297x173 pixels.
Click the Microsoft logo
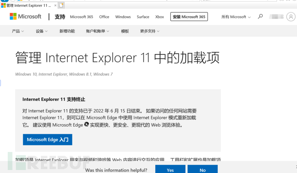click(x=25, y=17)
